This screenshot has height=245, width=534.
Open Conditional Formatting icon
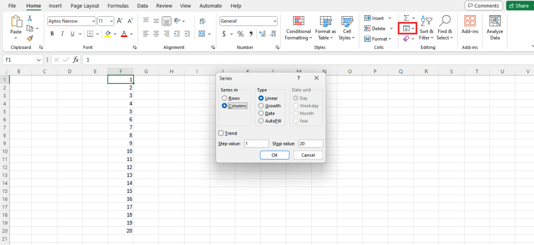[x=298, y=28]
